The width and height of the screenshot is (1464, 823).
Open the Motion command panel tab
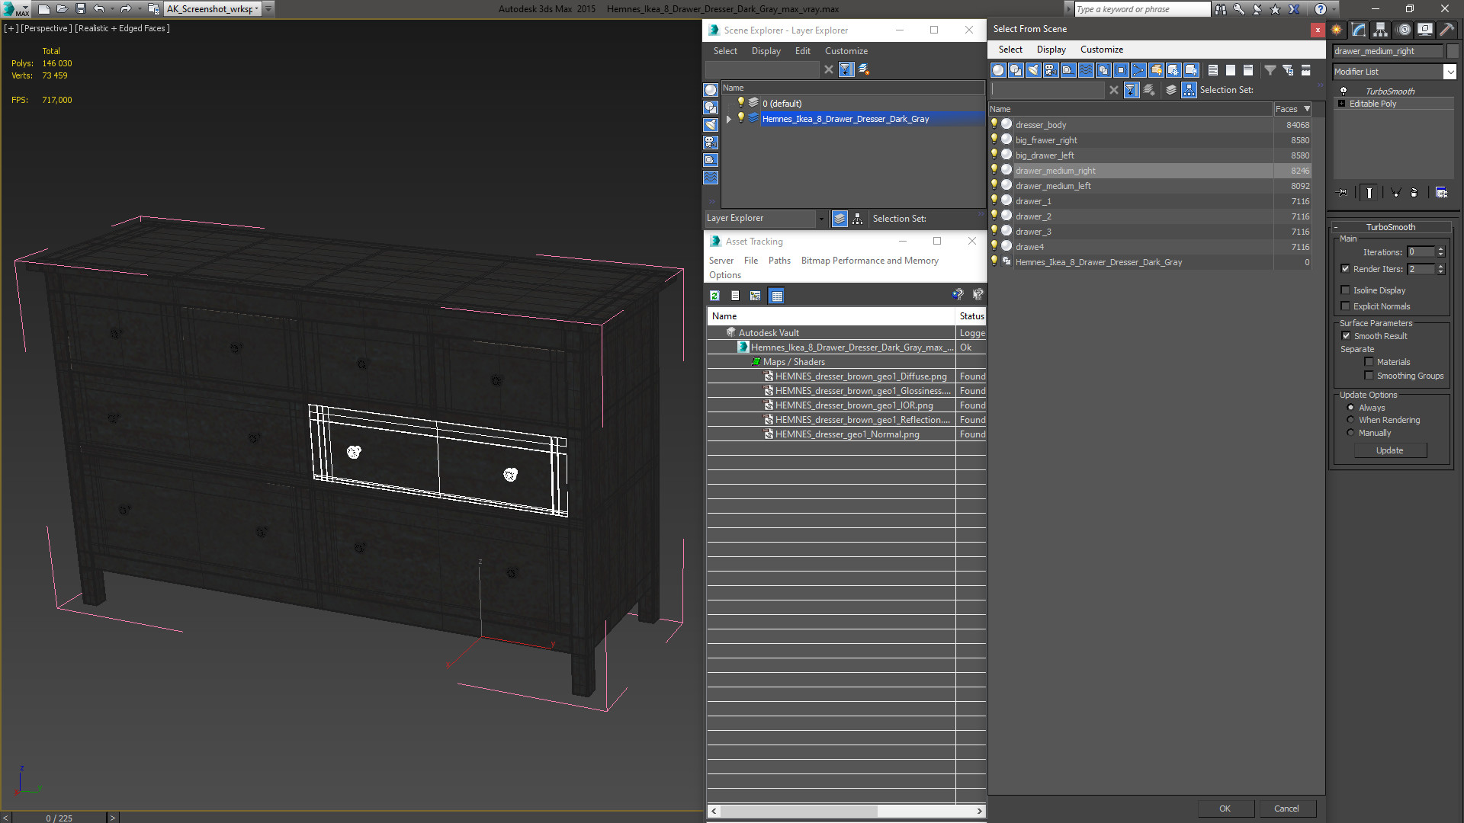coord(1404,30)
